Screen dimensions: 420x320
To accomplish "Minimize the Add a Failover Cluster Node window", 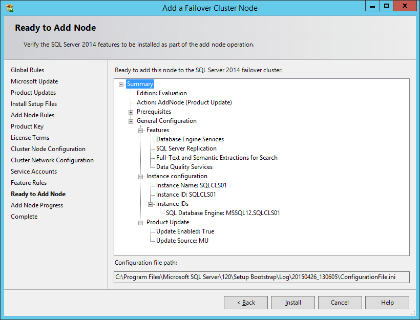I will (x=372, y=6).
